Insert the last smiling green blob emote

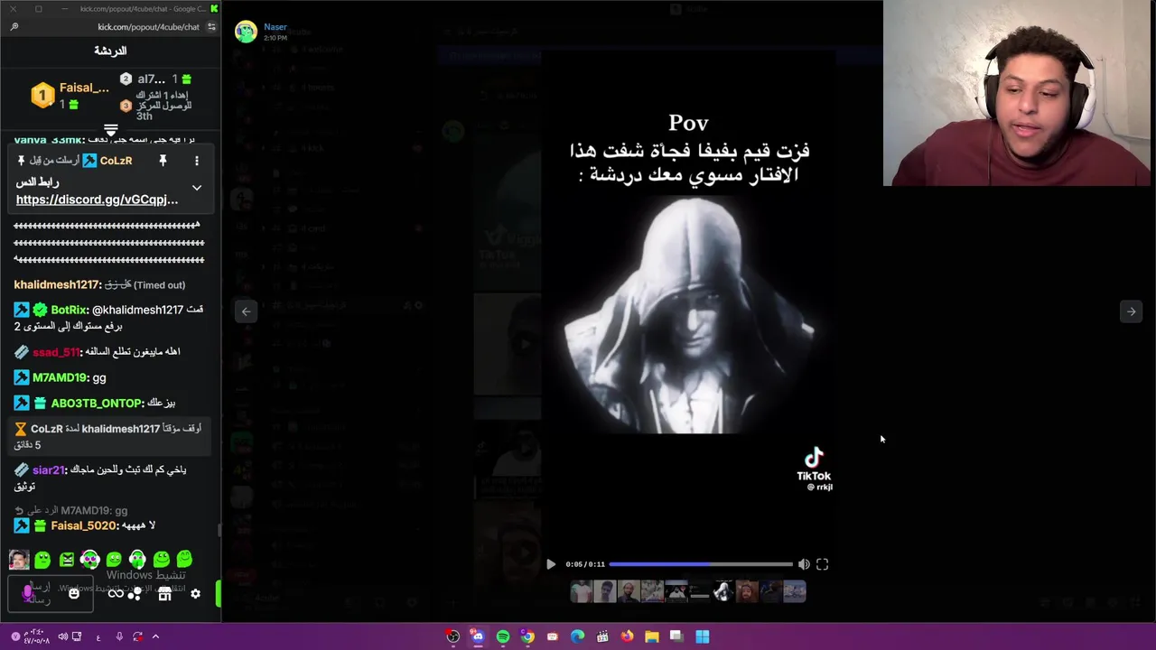pyautogui.click(x=184, y=559)
